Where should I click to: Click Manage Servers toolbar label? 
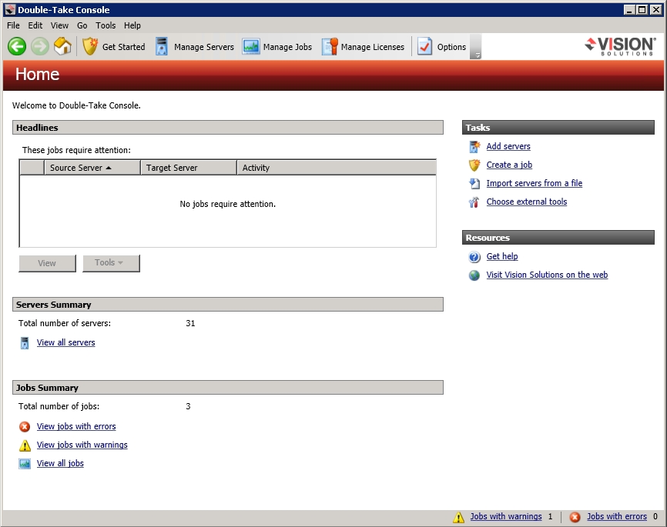tap(204, 47)
